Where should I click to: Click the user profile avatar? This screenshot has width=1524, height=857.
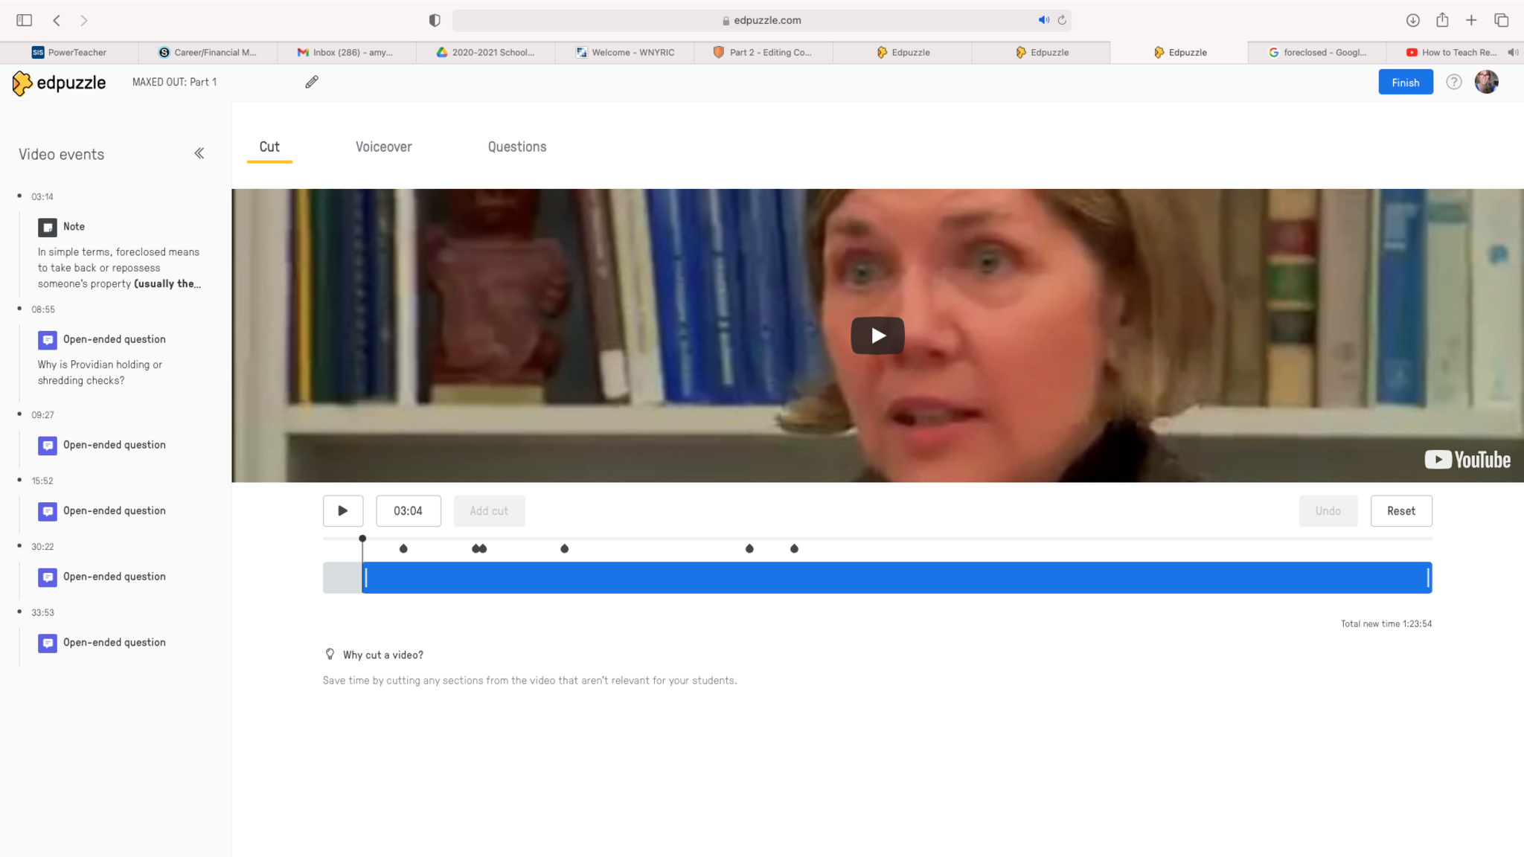[1486, 82]
